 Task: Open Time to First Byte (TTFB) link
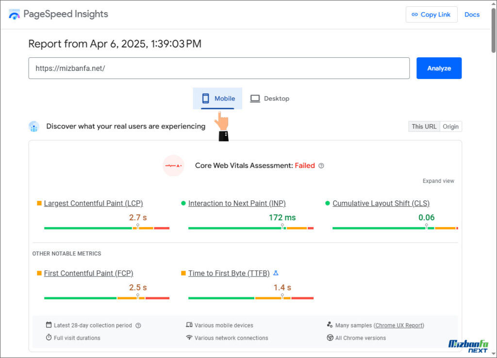point(229,273)
